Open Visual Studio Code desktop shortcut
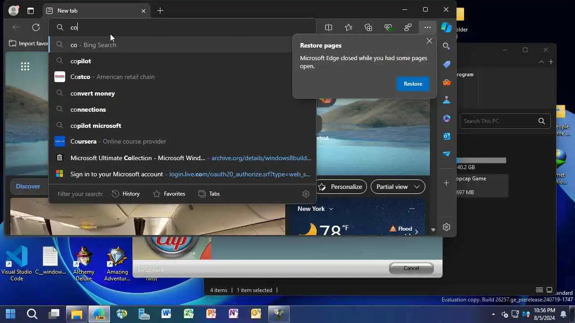Image resolution: width=575 pixels, height=323 pixels. click(x=17, y=263)
